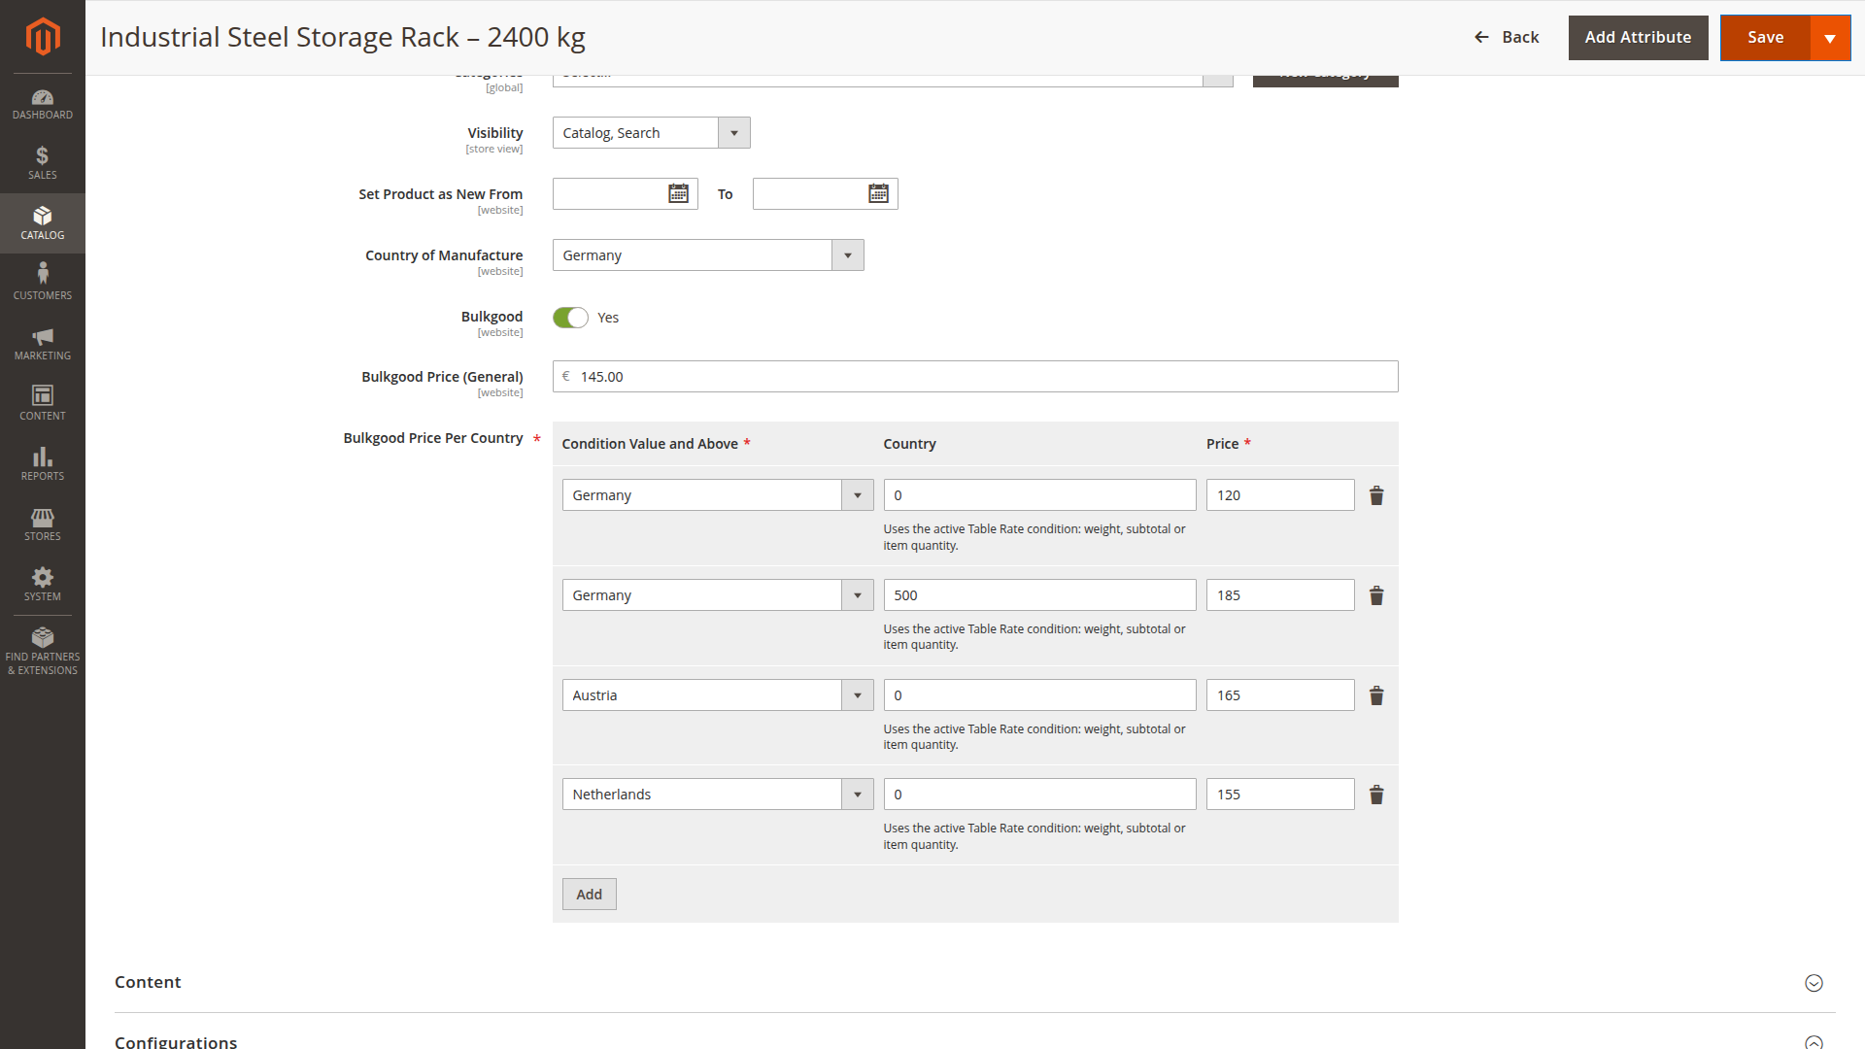1865x1049 pixels.
Task: Open the Netherlands country dropdown
Action: 718,795
